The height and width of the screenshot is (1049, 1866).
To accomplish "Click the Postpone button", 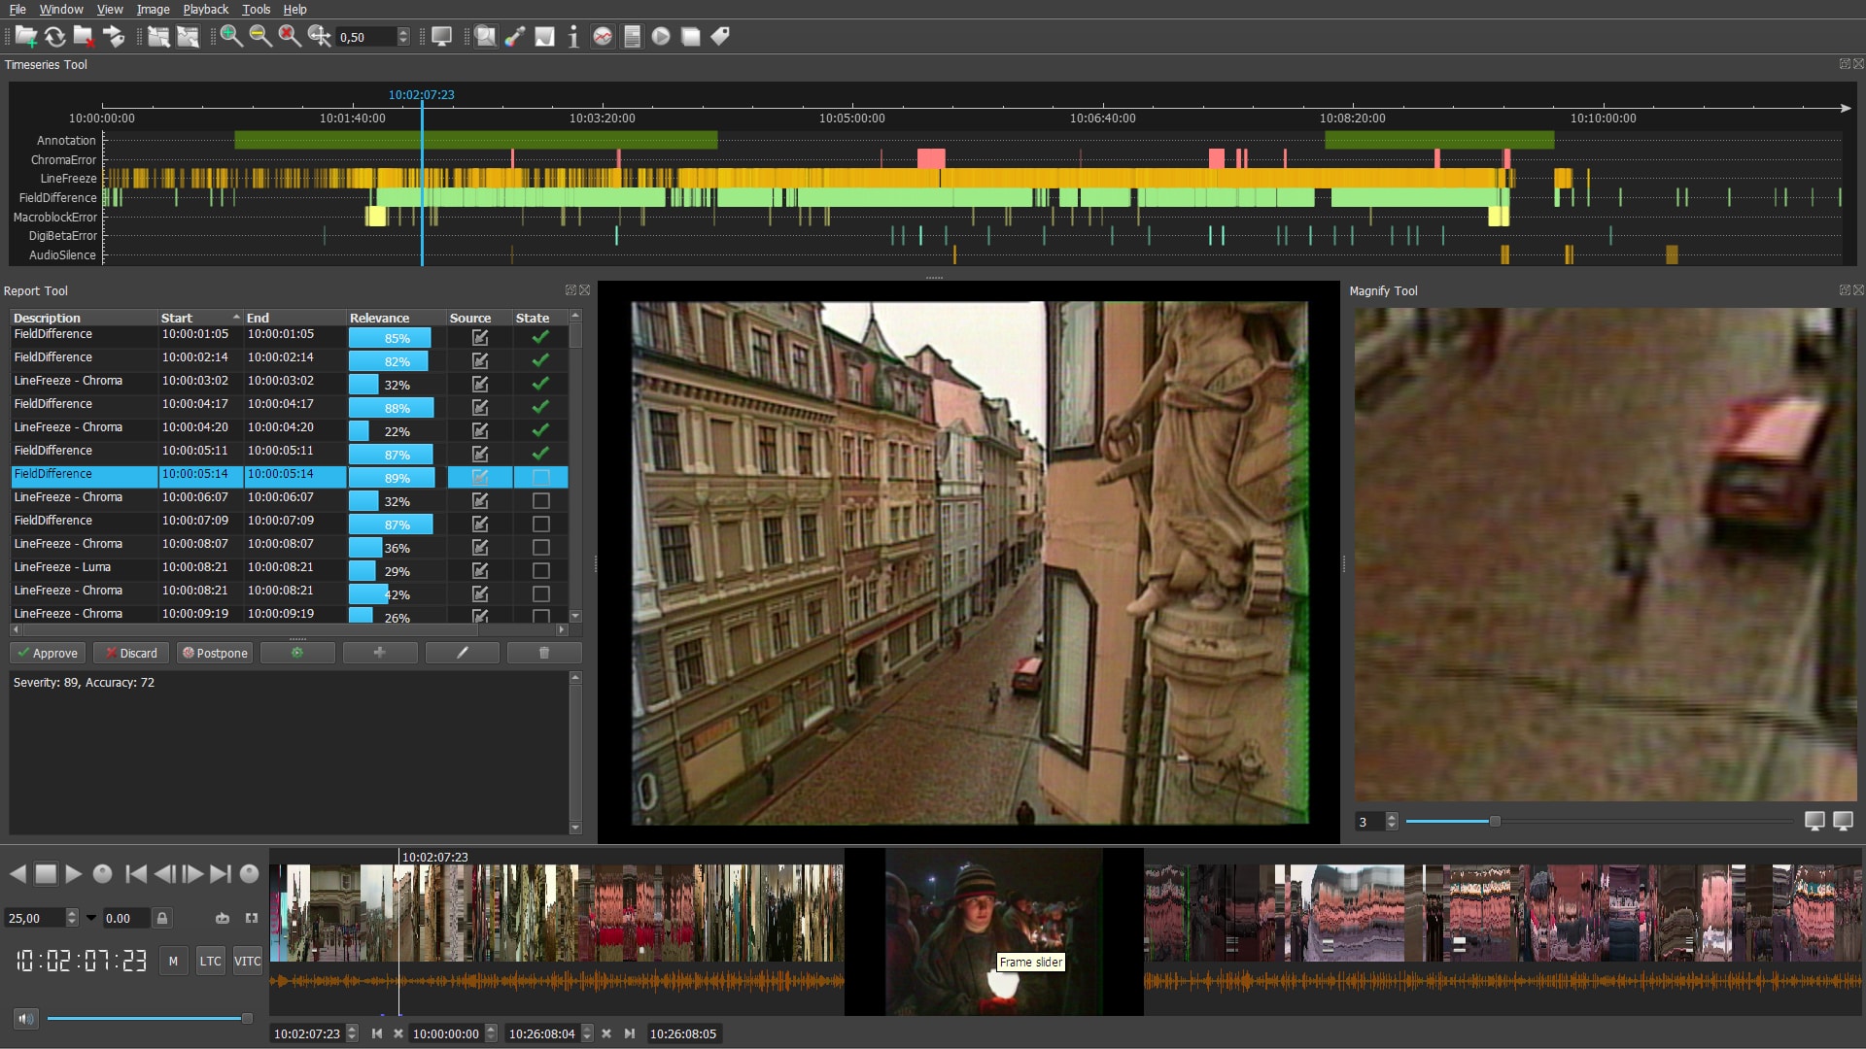I will (214, 653).
